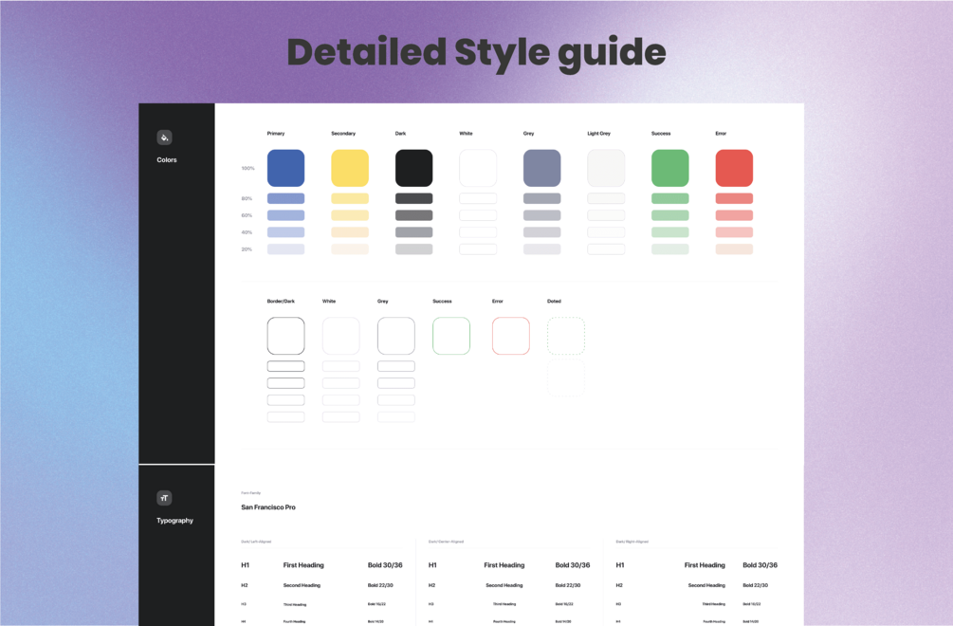Choose the White 80% tint bar
This screenshot has height=626, width=953.
[478, 198]
